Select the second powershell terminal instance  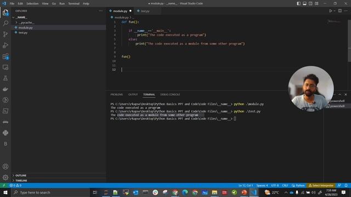(x=337, y=106)
